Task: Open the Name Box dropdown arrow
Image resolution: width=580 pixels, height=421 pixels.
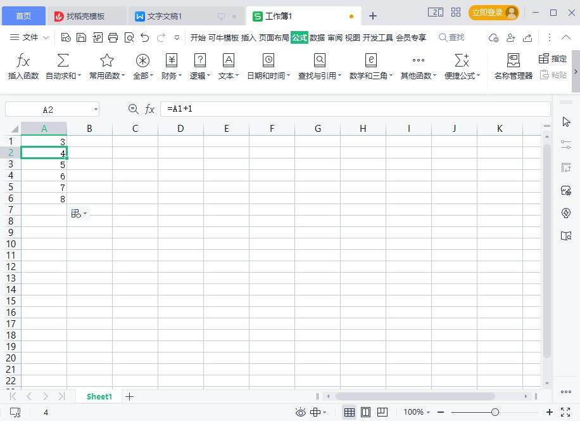Action: tap(96, 110)
